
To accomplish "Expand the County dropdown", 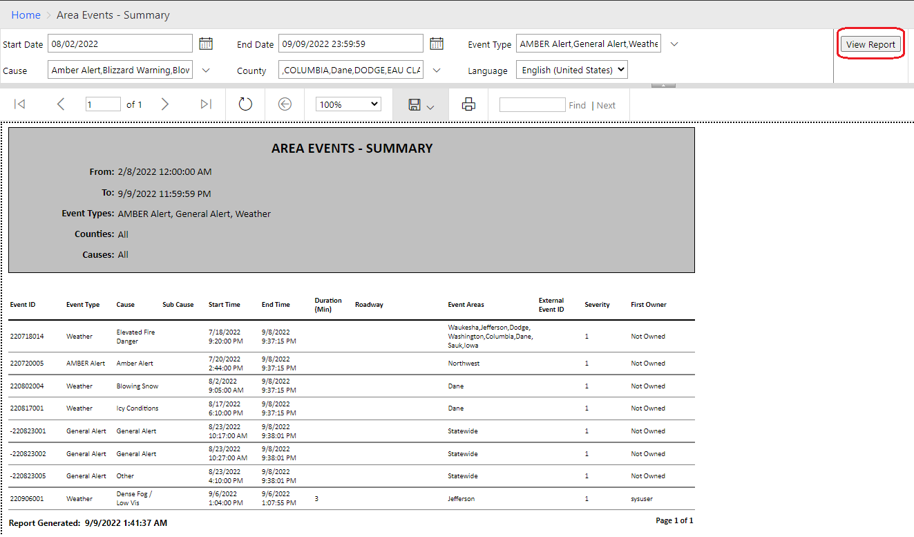I will pyautogui.click(x=437, y=70).
